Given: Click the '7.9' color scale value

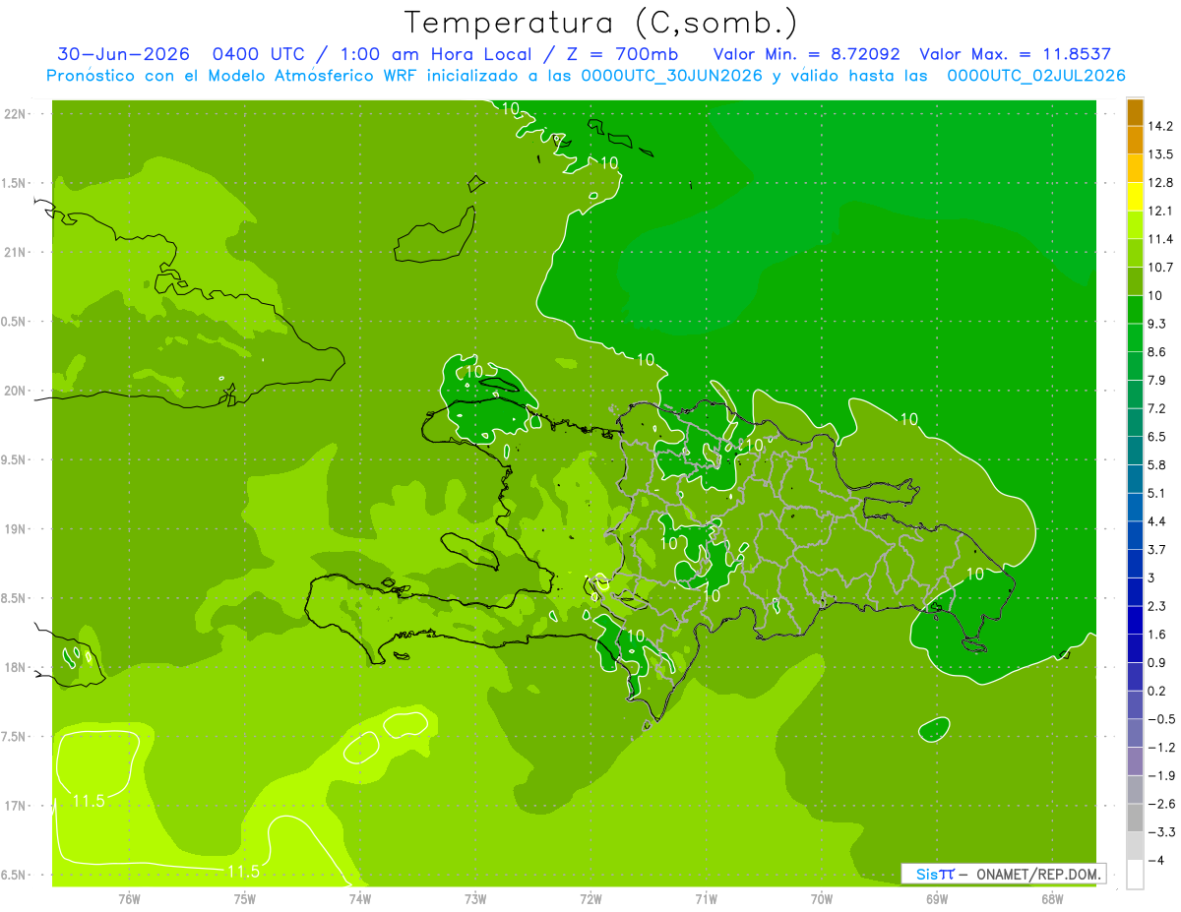Looking at the screenshot, I should click(x=1157, y=380).
